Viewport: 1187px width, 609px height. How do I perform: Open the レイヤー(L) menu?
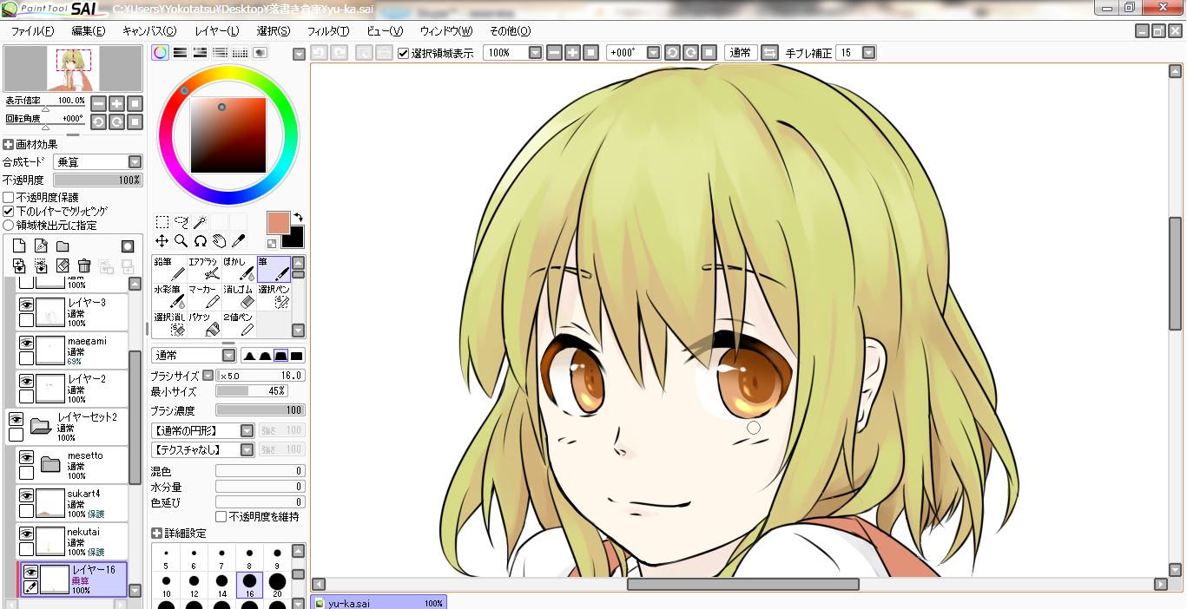[217, 31]
